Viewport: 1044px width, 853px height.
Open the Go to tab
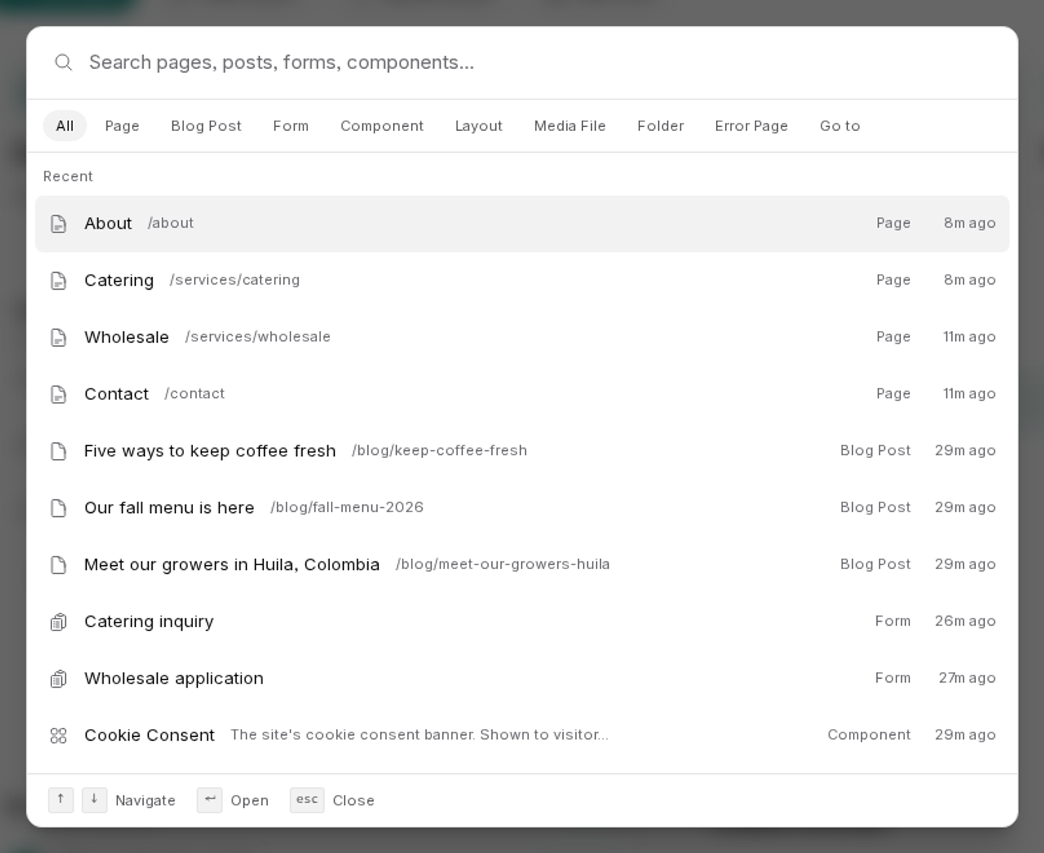(840, 126)
